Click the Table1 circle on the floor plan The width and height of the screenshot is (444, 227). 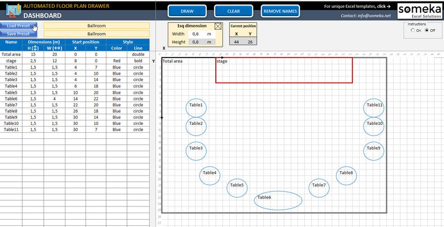(196, 108)
